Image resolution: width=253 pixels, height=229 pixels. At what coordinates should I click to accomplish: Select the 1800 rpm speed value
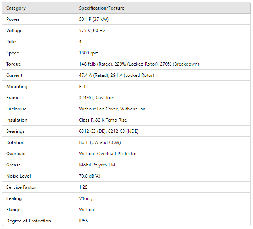click(89, 53)
